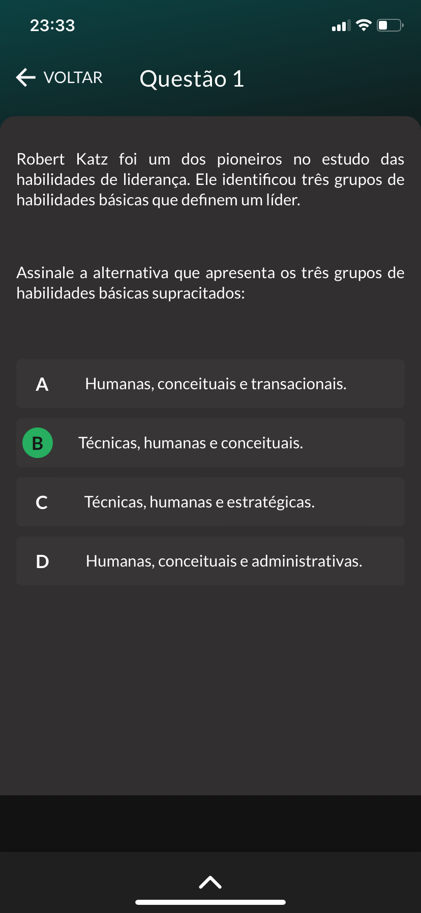Go back using the VOLTAR label

tap(73, 77)
